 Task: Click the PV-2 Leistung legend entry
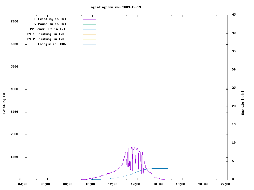pyautogui.click(x=46, y=39)
